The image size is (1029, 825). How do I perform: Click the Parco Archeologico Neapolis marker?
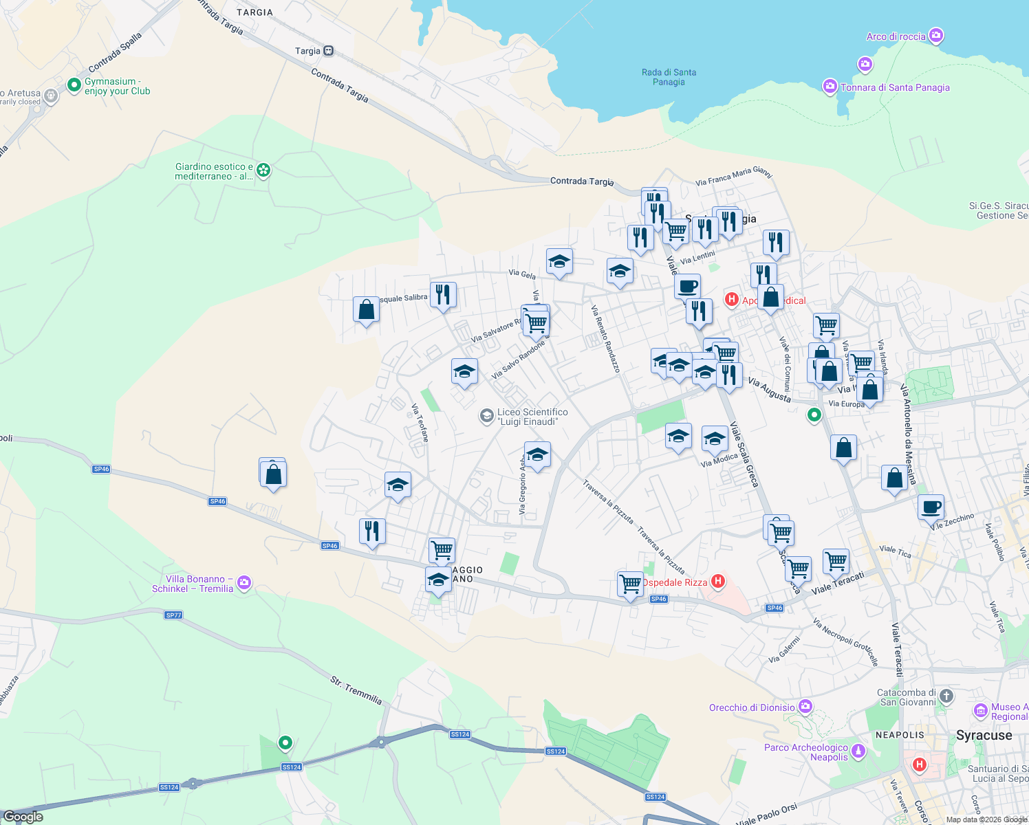click(x=857, y=751)
